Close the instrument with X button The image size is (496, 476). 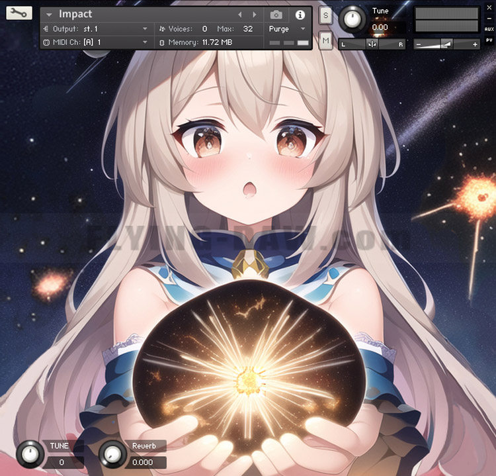click(489, 7)
